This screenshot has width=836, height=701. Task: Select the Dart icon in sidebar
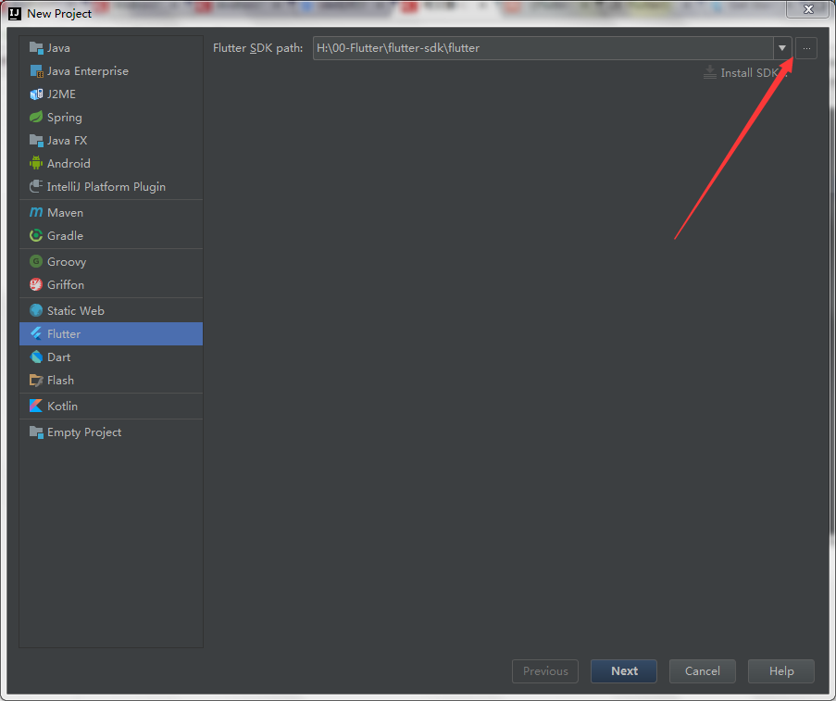[x=36, y=357]
